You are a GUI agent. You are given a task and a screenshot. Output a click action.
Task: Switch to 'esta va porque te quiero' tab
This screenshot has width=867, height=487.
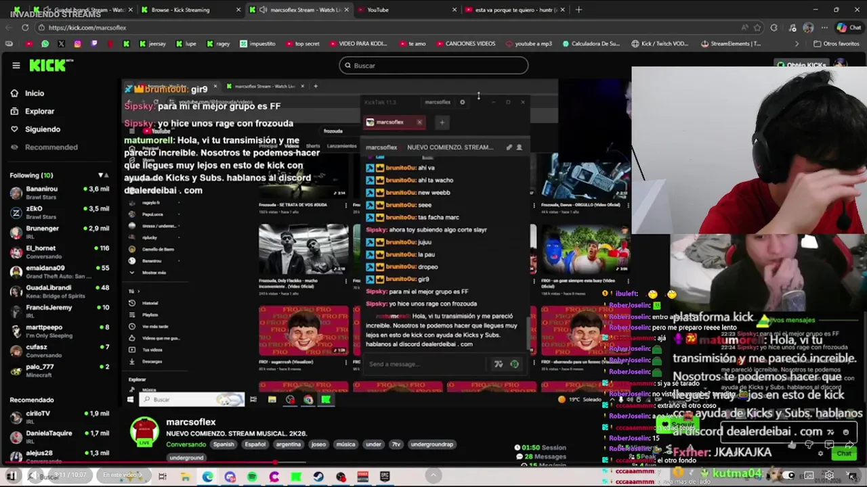point(516,9)
